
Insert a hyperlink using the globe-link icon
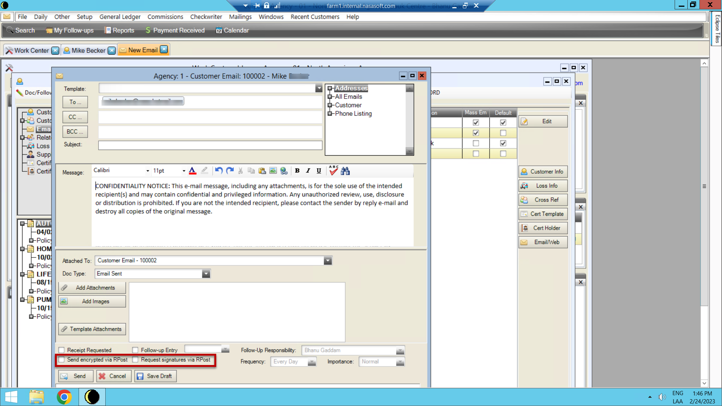point(284,171)
